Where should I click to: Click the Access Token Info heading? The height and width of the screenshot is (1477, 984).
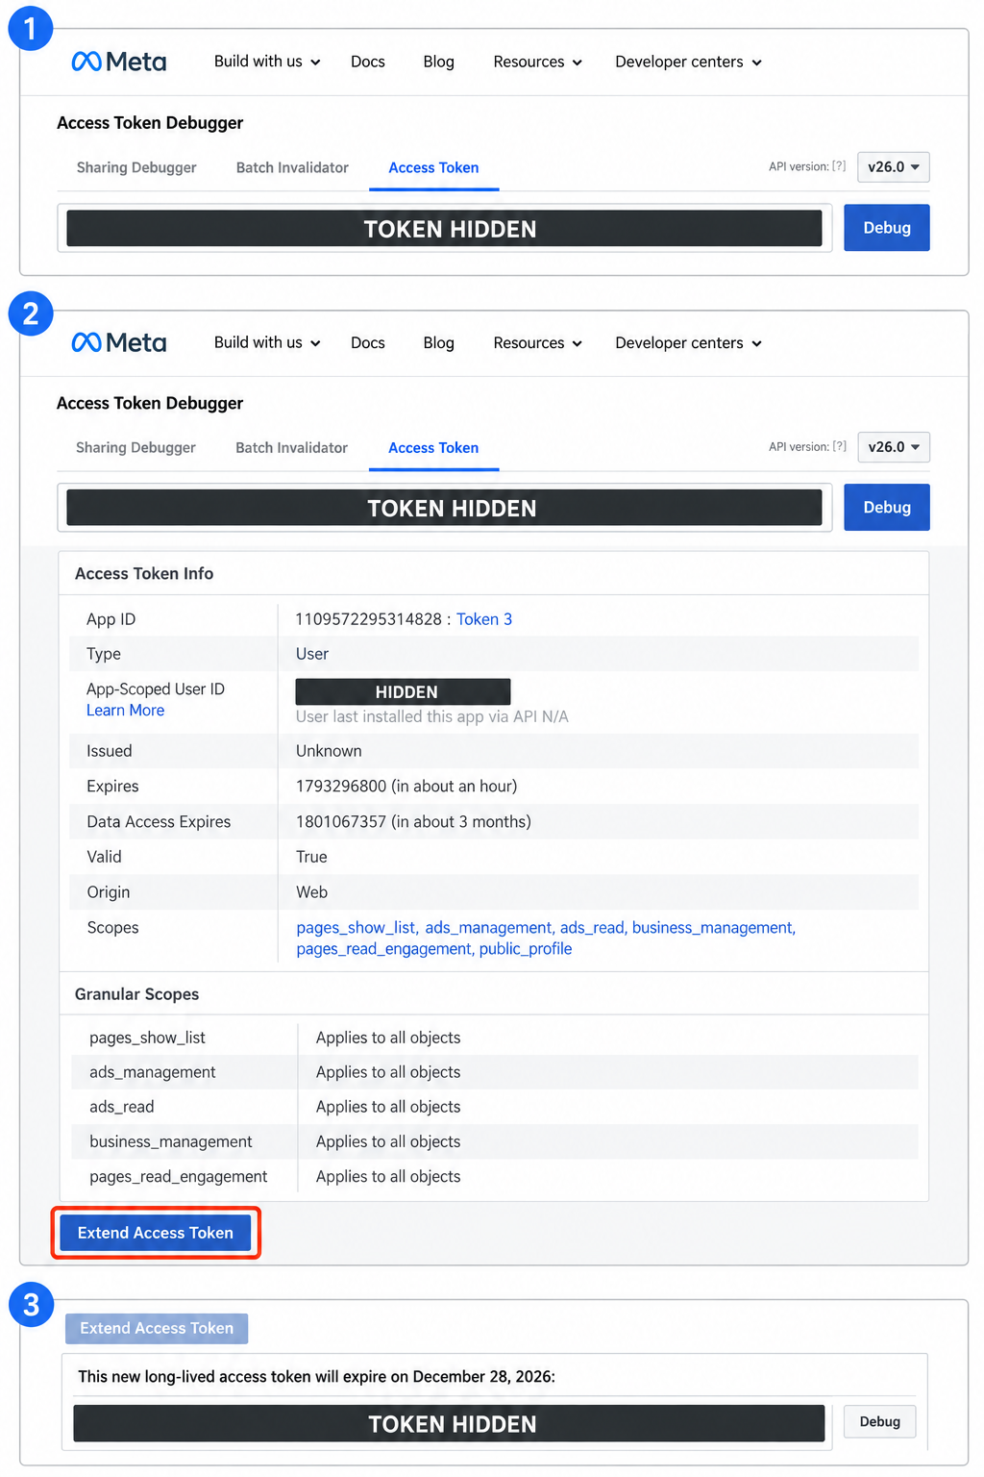coord(144,573)
